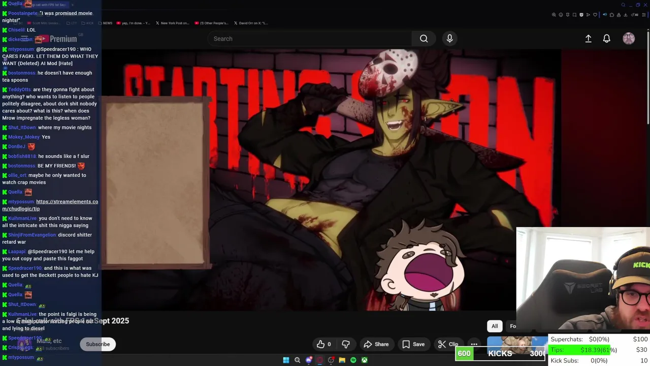
Task: Save the video to a playlist
Action: click(x=413, y=344)
